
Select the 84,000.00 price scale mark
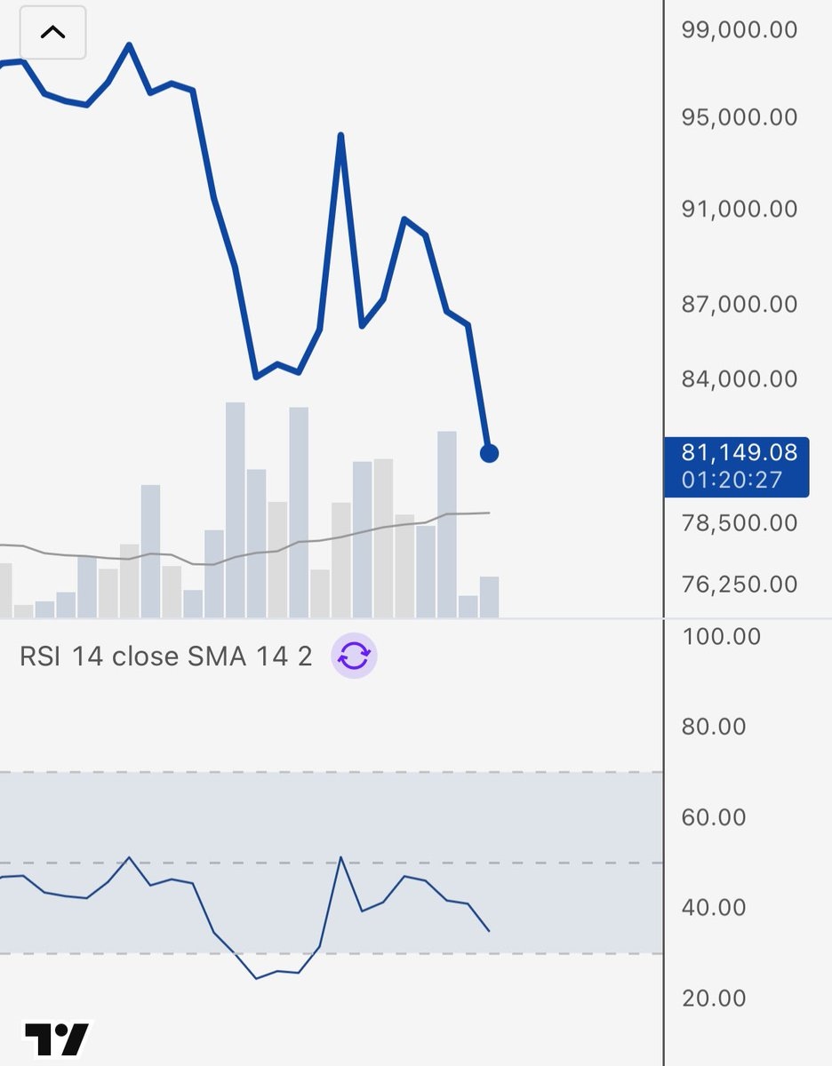pos(739,378)
